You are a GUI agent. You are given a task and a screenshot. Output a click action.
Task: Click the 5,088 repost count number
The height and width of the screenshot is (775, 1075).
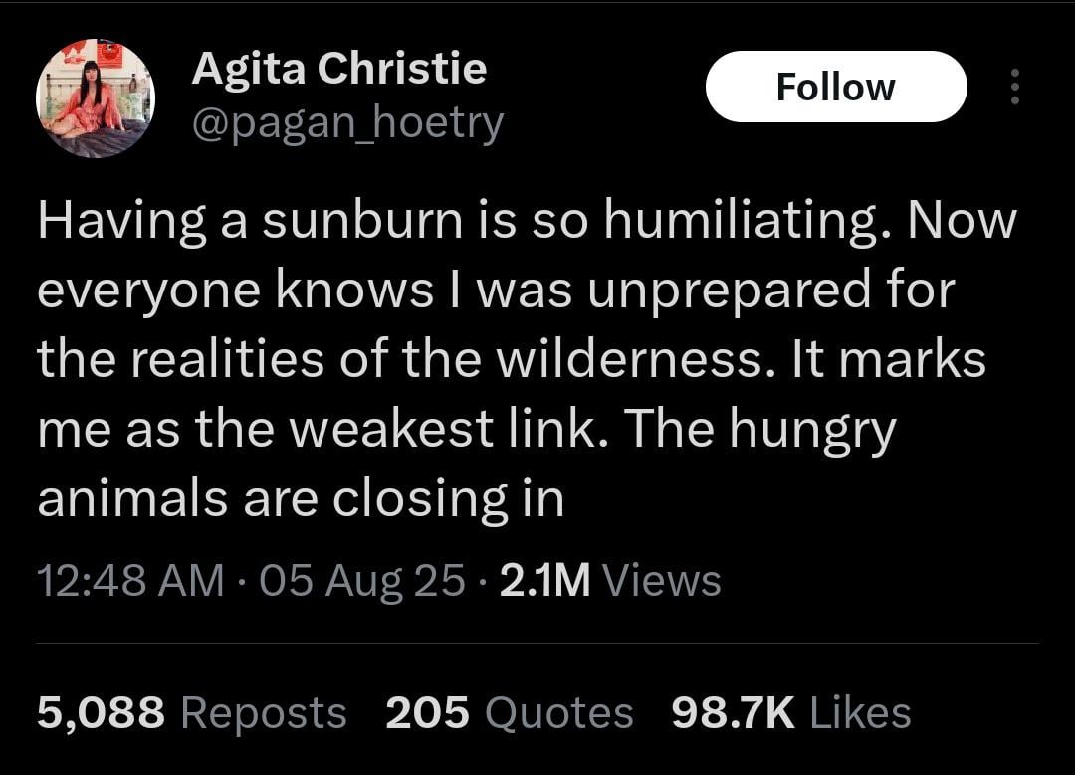click(101, 712)
